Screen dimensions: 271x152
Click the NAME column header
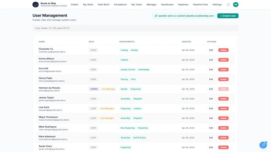42,42
